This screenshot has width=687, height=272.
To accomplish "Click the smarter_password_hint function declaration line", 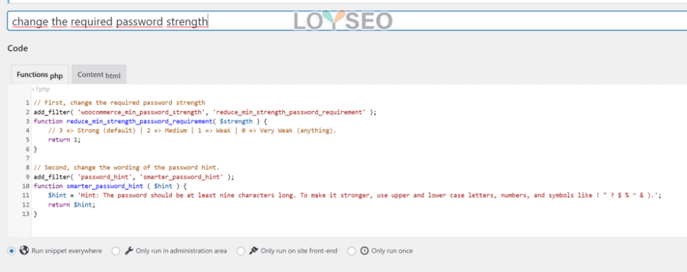I will coord(110,186).
